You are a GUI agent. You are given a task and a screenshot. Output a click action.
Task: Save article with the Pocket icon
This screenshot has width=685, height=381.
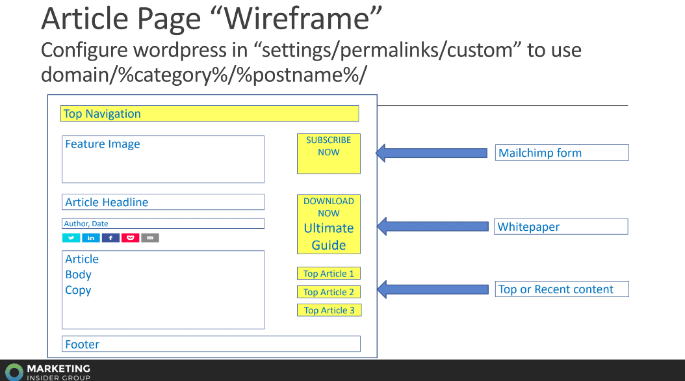point(130,238)
